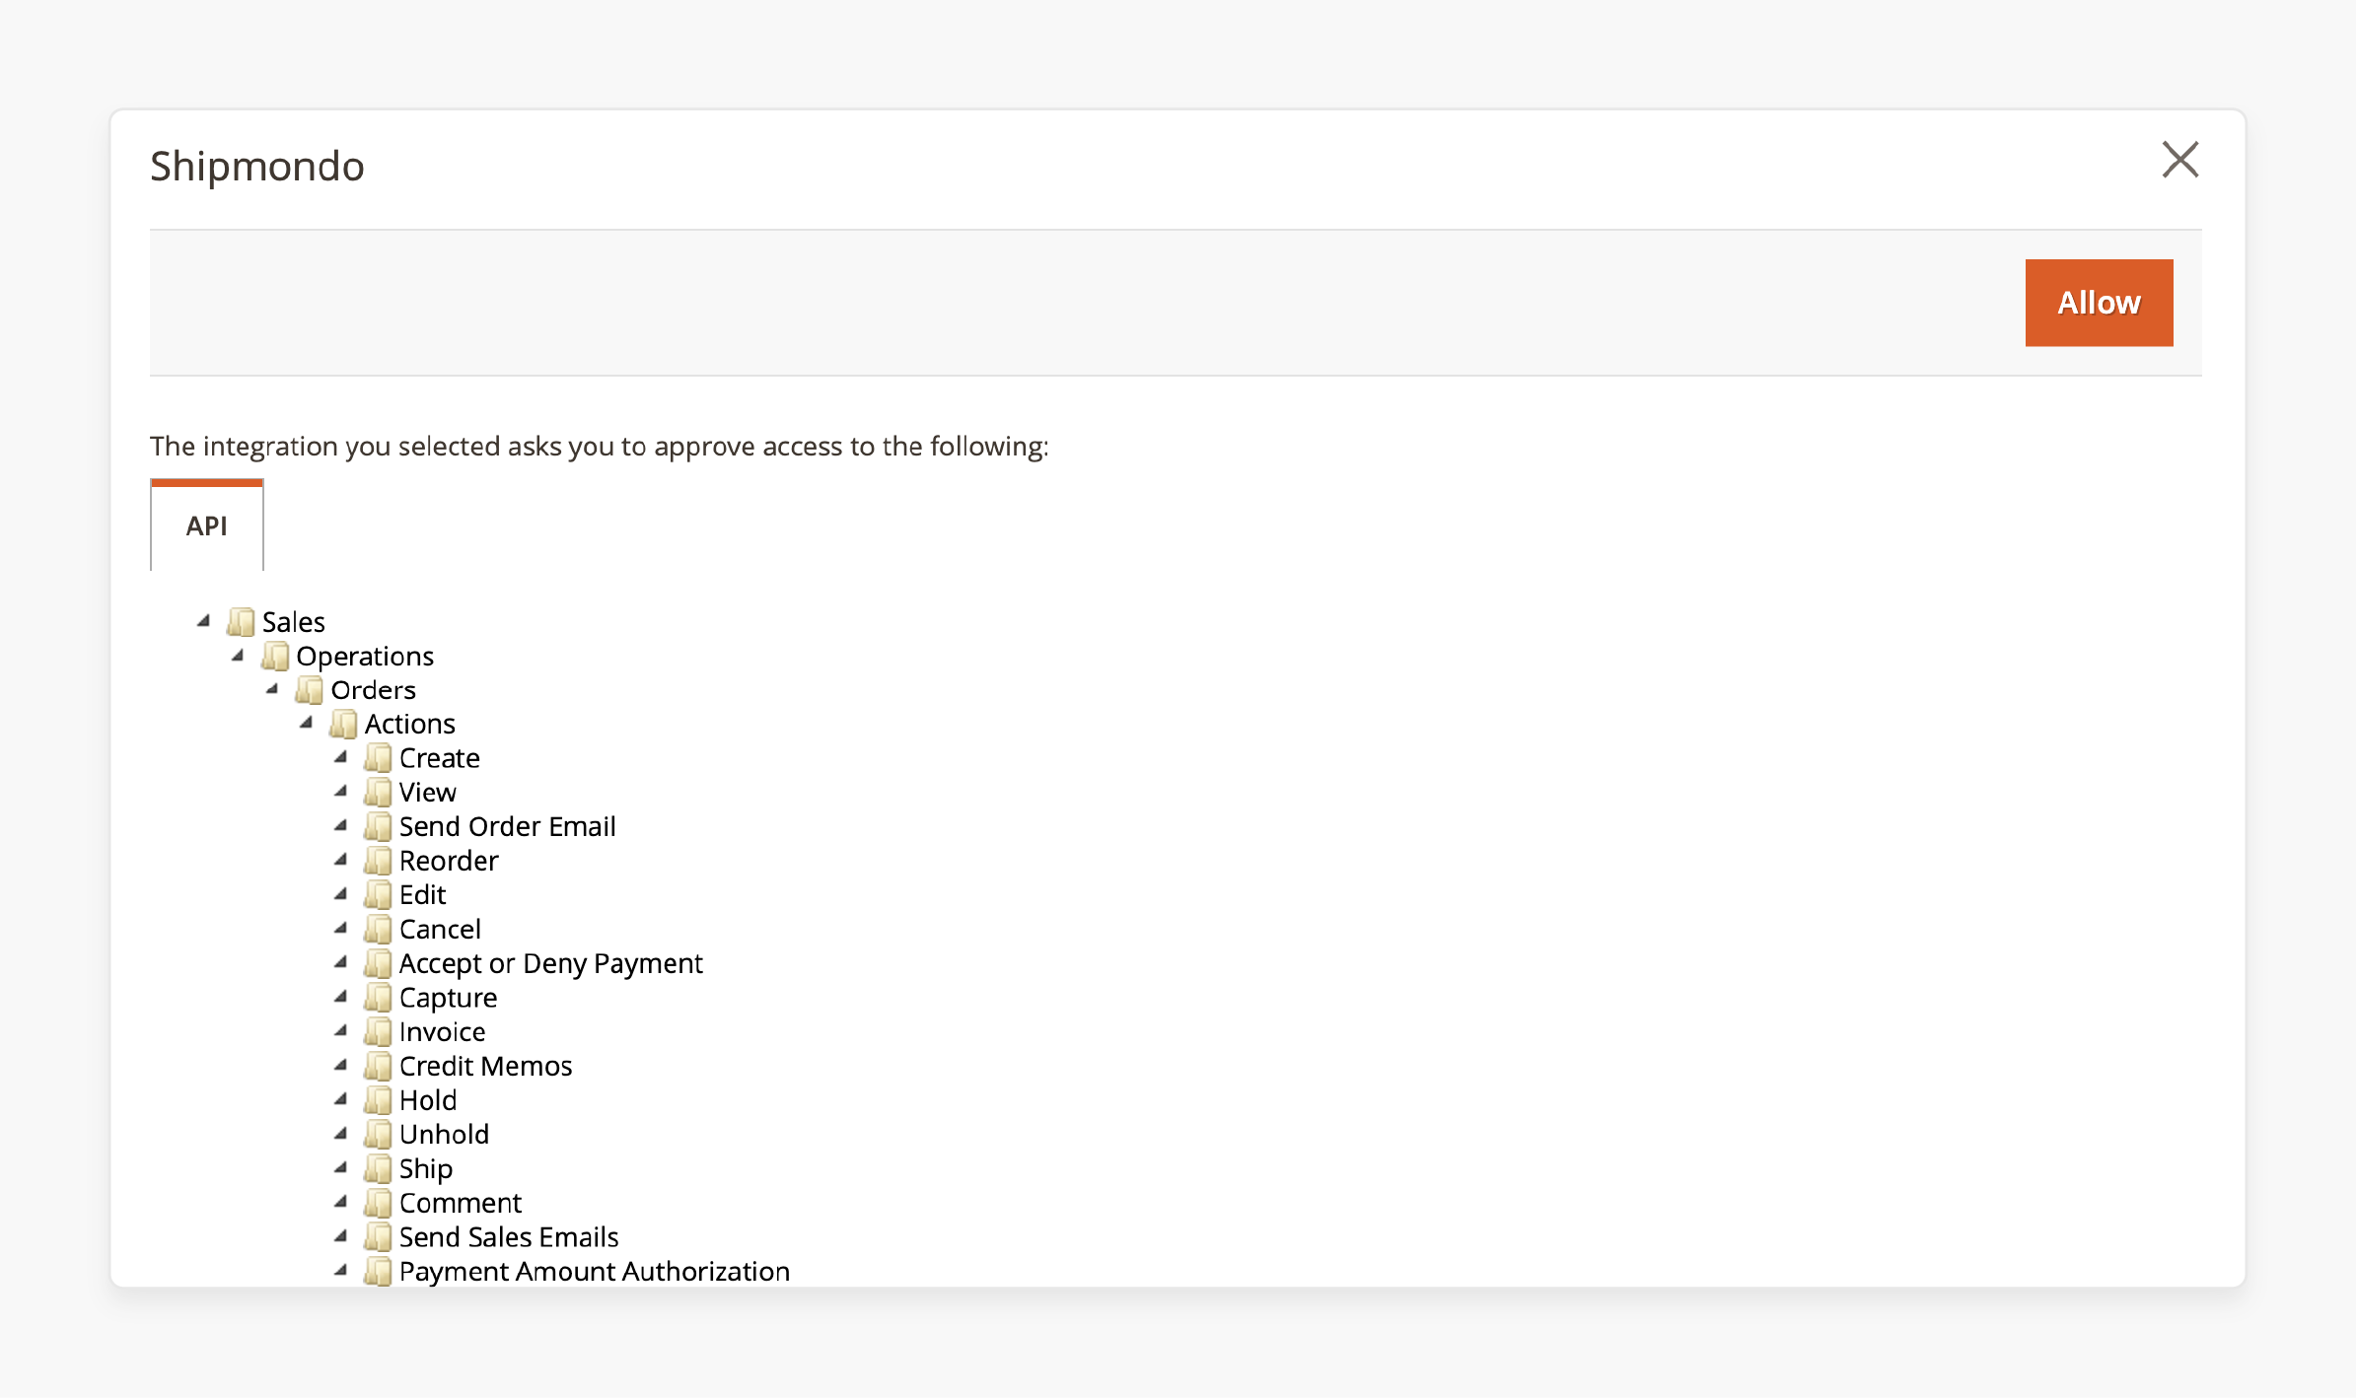
Task: Toggle the arrow beside Accept or Deny Payment
Action: (341, 962)
